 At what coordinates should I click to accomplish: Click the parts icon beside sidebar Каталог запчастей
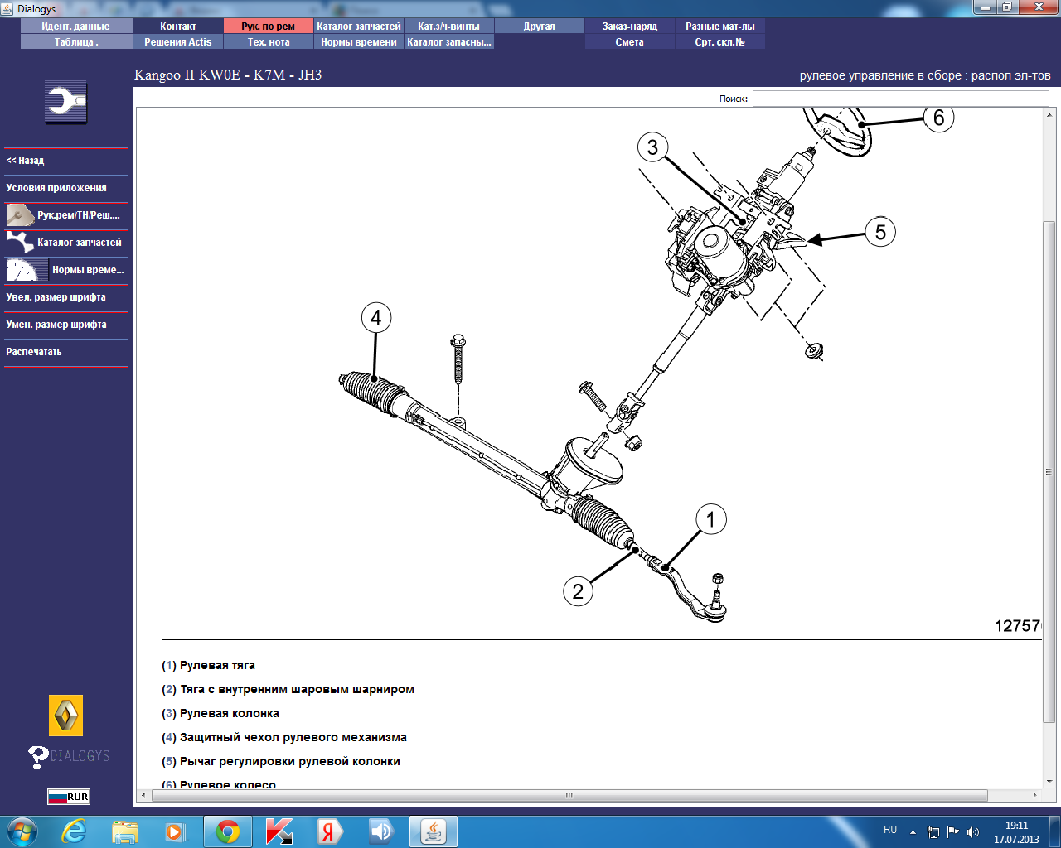click(20, 243)
